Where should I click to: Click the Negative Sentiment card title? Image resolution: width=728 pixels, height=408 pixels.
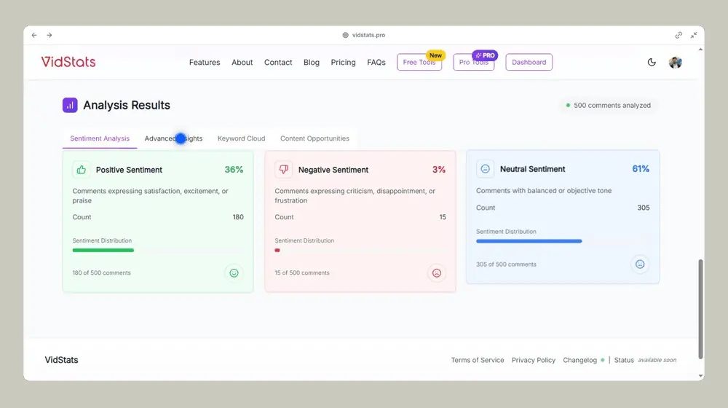pyautogui.click(x=333, y=170)
